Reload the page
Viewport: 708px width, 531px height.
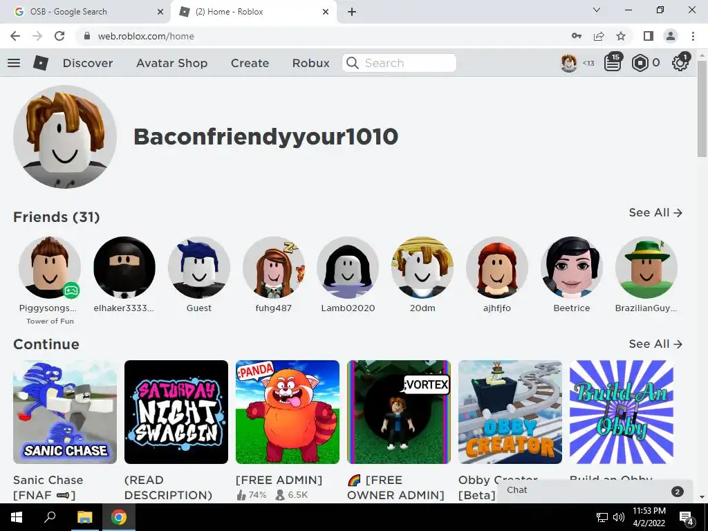pyautogui.click(x=59, y=36)
